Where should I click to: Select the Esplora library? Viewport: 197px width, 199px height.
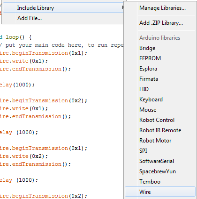click(x=160, y=69)
